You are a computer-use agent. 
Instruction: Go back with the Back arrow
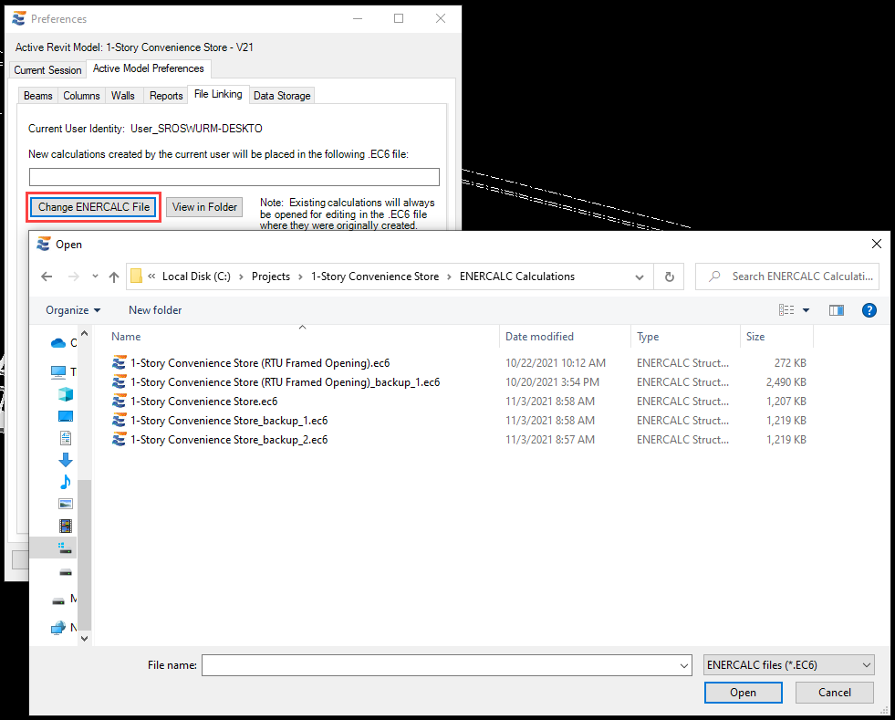pyautogui.click(x=47, y=277)
